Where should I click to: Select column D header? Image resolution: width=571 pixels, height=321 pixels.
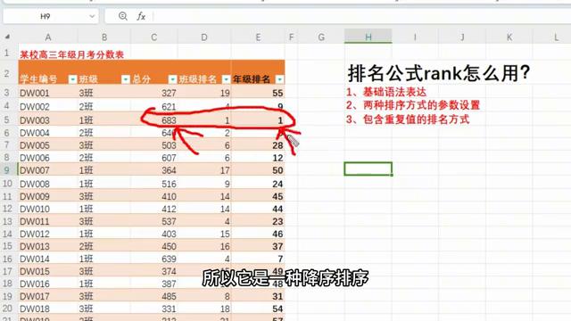coord(204,37)
